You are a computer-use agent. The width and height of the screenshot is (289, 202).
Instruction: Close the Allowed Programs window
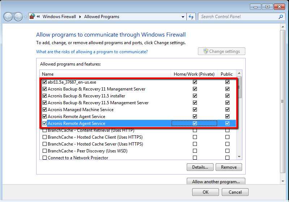tap(279, 7)
